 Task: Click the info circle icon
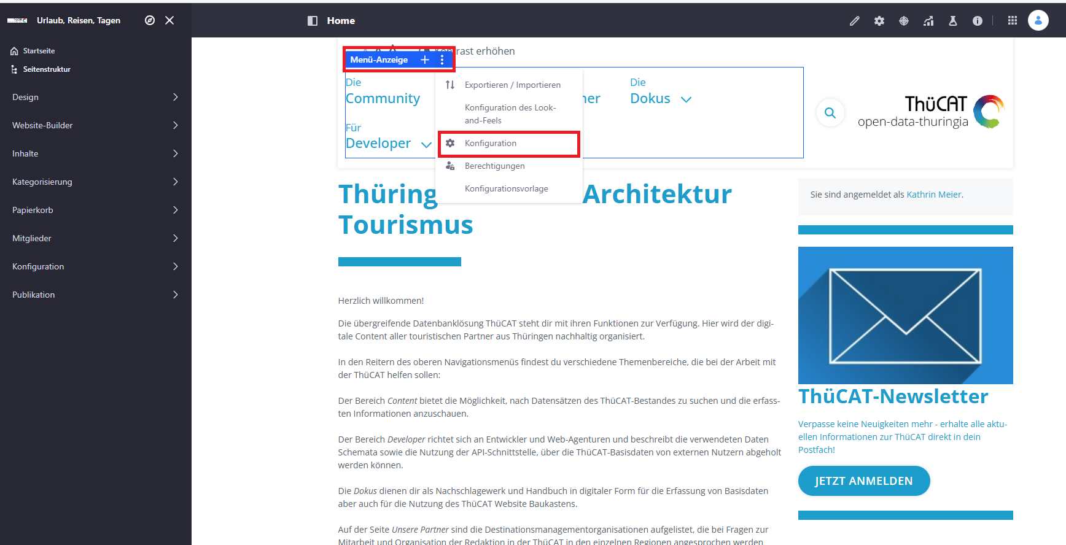tap(978, 21)
